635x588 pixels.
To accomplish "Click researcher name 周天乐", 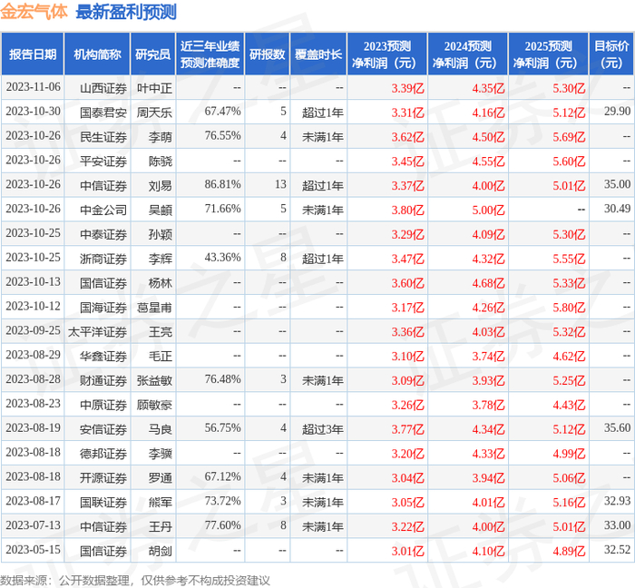I will pos(154,113).
